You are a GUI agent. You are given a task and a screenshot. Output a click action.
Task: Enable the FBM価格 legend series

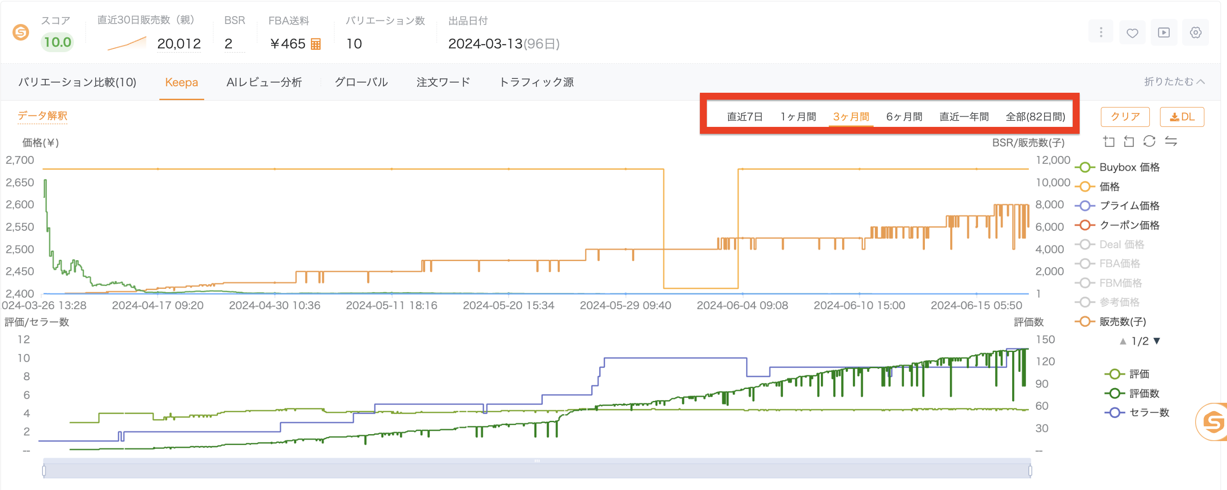click(1108, 283)
